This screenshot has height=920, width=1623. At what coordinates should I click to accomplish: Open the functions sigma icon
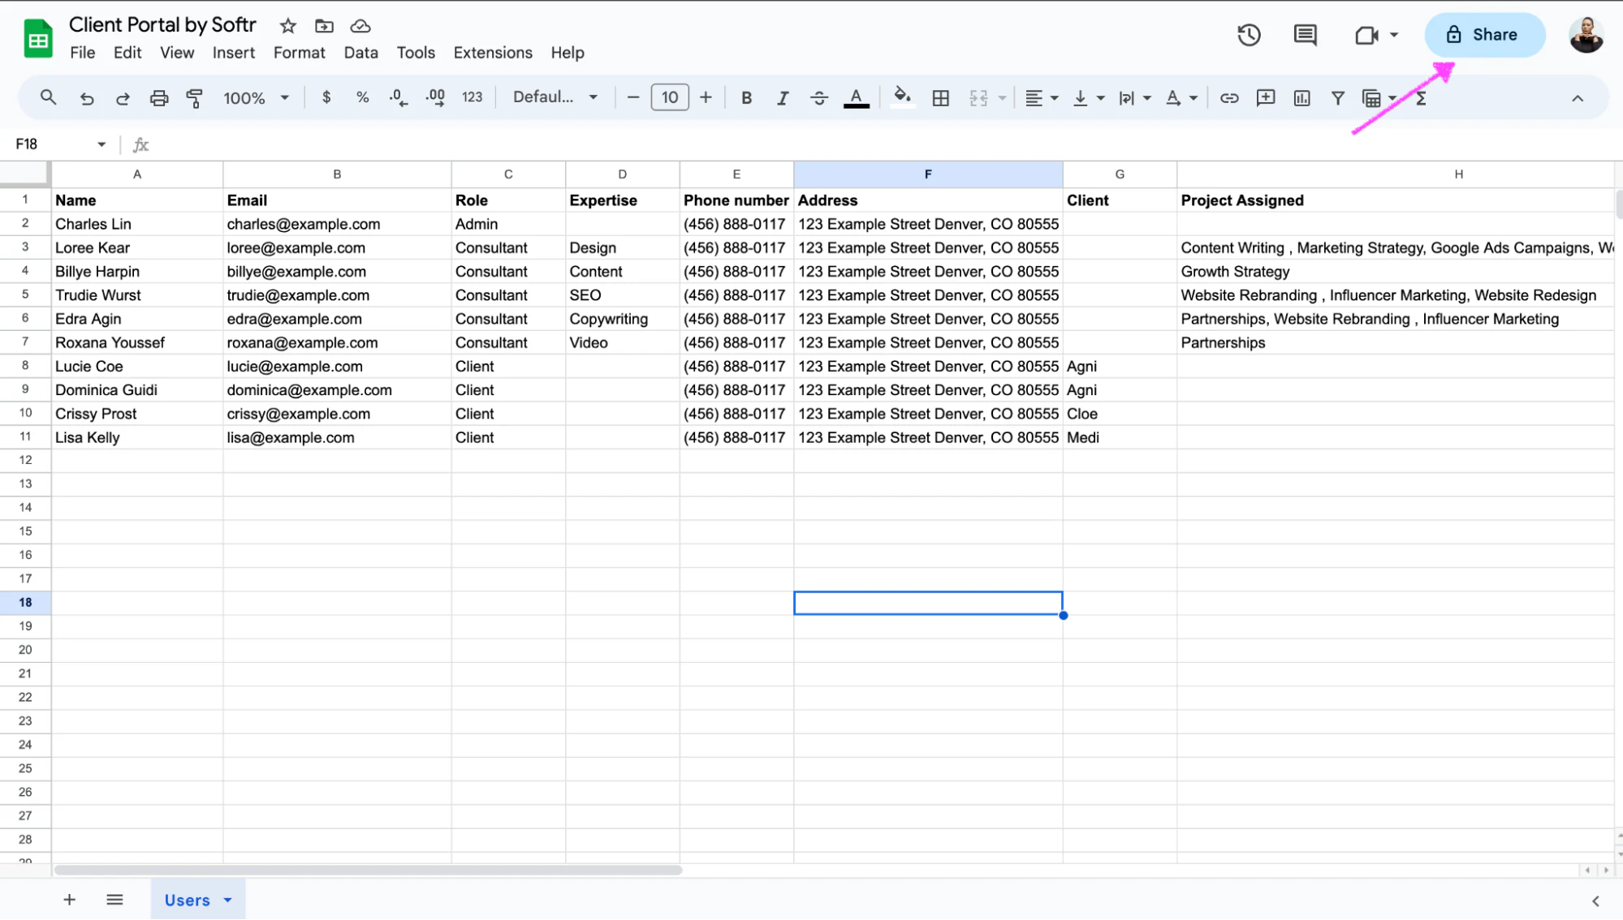[1422, 98]
